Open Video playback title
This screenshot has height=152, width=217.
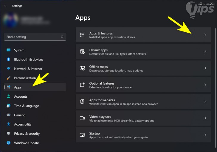click(100, 117)
